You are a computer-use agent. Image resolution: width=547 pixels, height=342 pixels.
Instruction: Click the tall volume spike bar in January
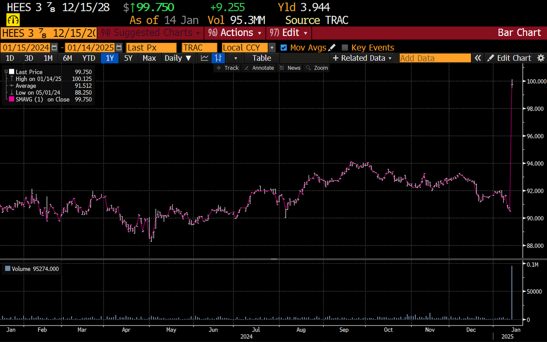pos(512,292)
